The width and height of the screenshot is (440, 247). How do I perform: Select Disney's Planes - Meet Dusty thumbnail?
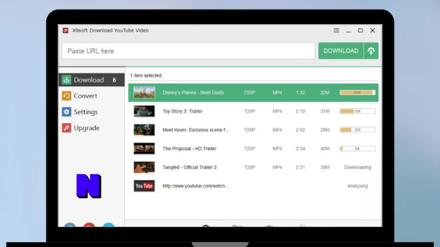pos(144,93)
